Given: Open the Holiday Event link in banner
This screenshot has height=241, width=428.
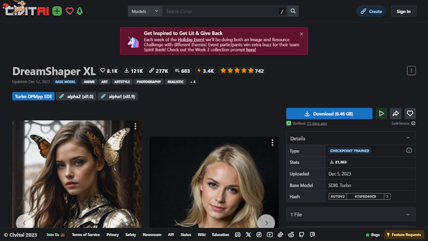Looking at the screenshot, I should 191,39.
